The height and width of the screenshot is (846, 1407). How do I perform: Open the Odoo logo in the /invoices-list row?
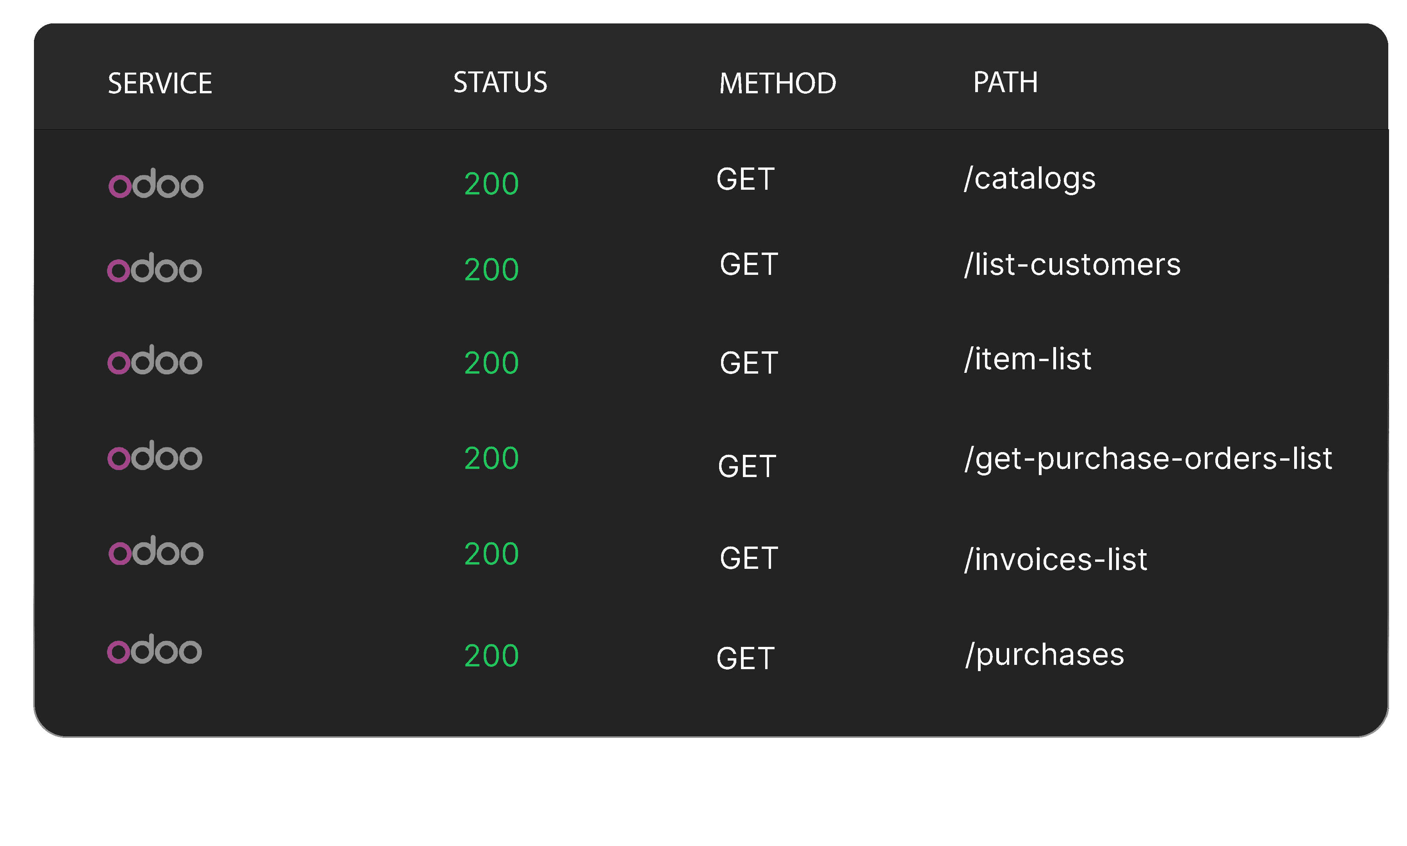pyautogui.click(x=156, y=550)
